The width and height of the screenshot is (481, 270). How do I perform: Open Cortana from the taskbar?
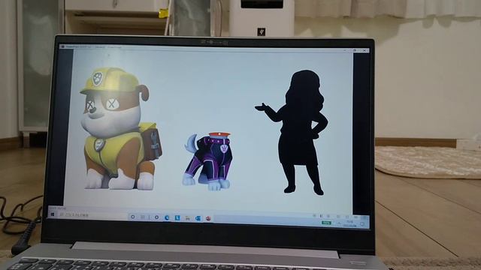click(132, 217)
